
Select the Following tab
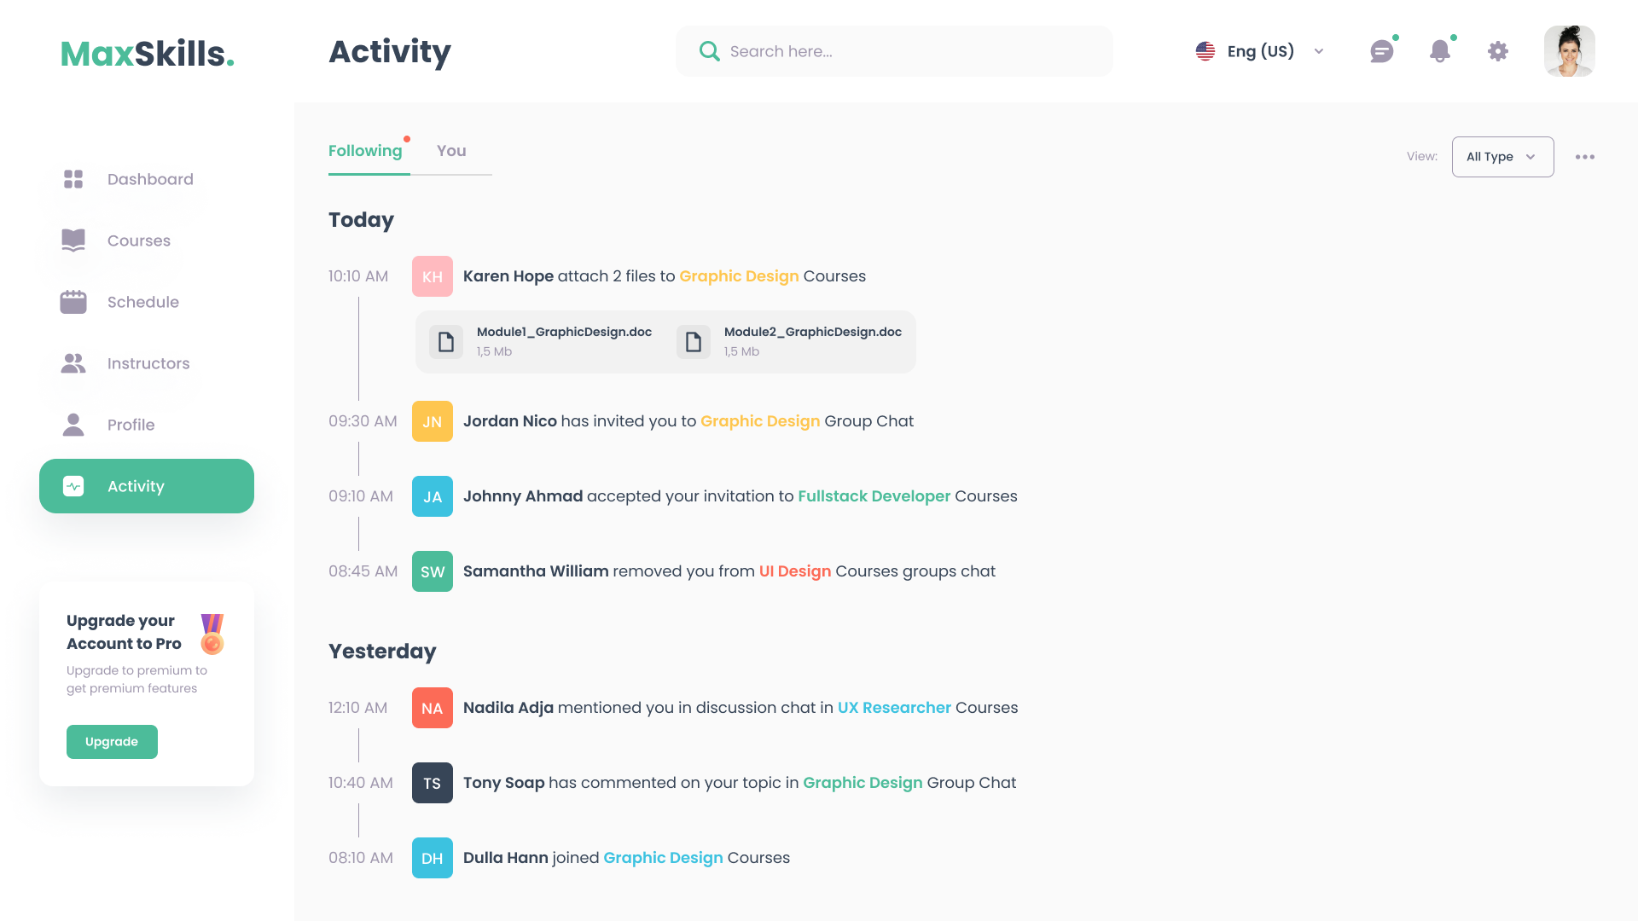[365, 151]
